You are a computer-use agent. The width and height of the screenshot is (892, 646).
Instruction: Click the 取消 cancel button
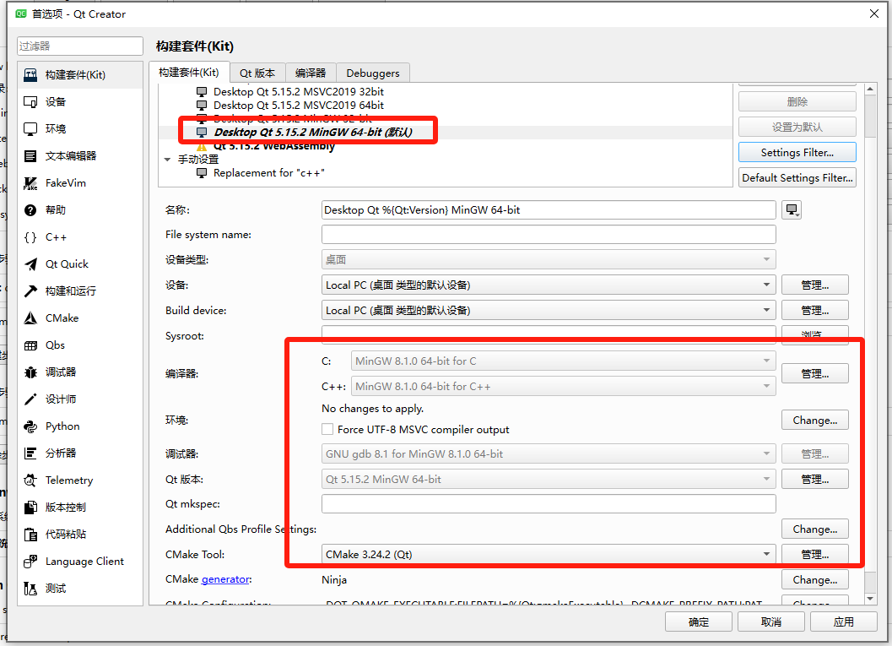770,622
